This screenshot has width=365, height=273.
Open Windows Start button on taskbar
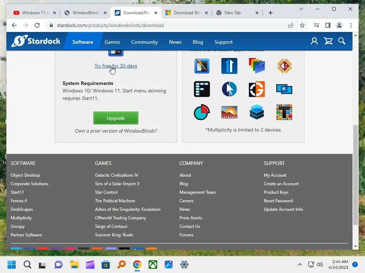click(11, 264)
